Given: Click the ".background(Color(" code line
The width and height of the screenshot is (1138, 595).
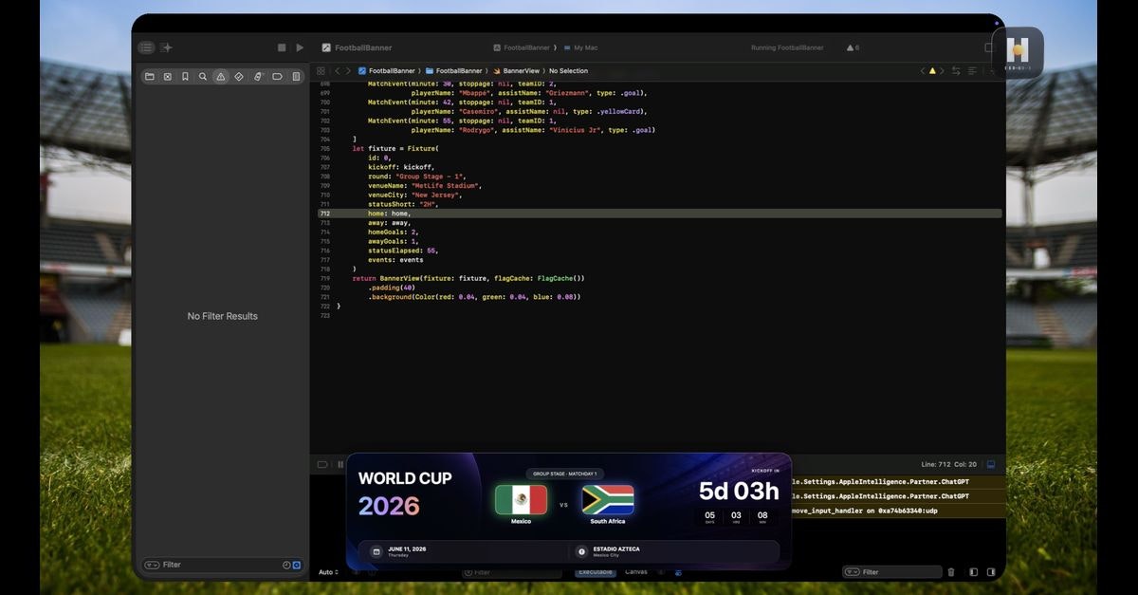Looking at the screenshot, I should pos(474,297).
